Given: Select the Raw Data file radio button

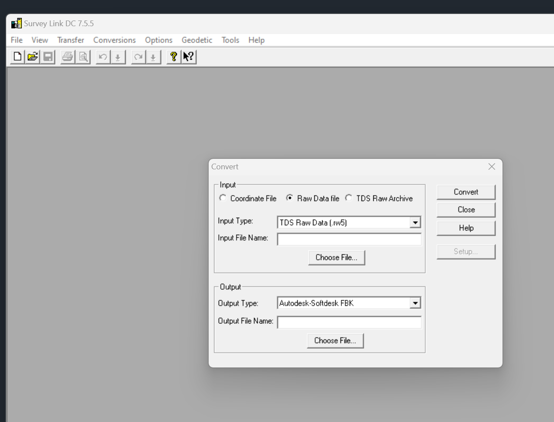Looking at the screenshot, I should coord(289,198).
